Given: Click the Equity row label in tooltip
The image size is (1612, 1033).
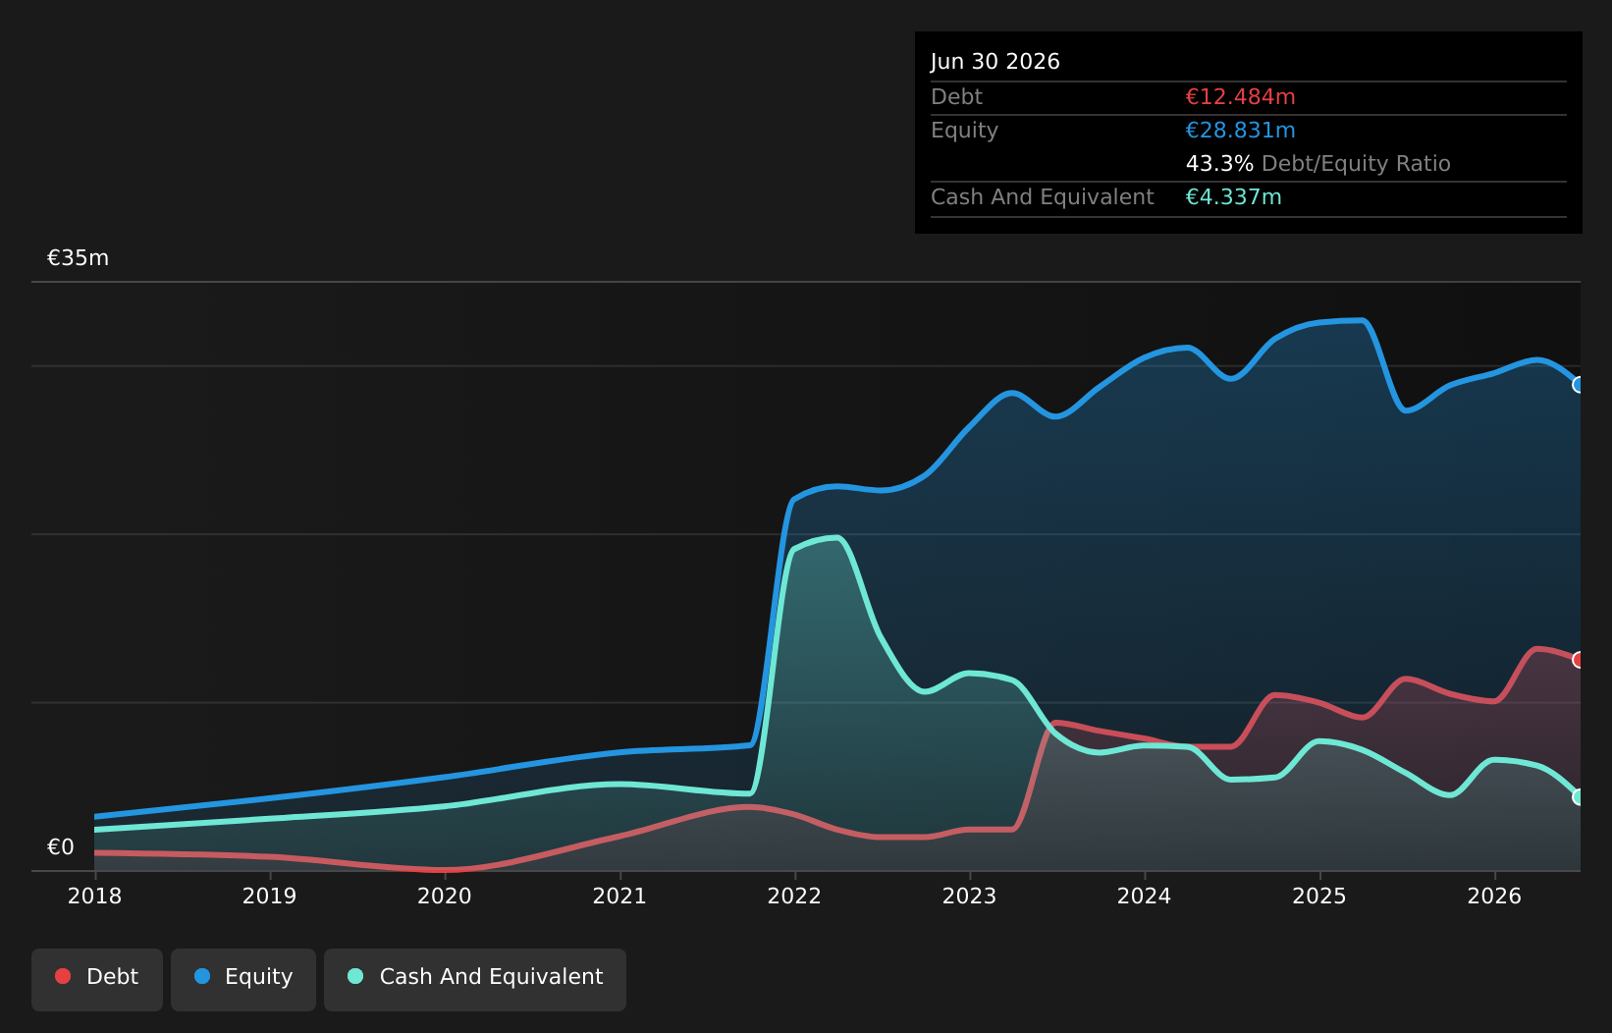Looking at the screenshot, I should tap(964, 131).
